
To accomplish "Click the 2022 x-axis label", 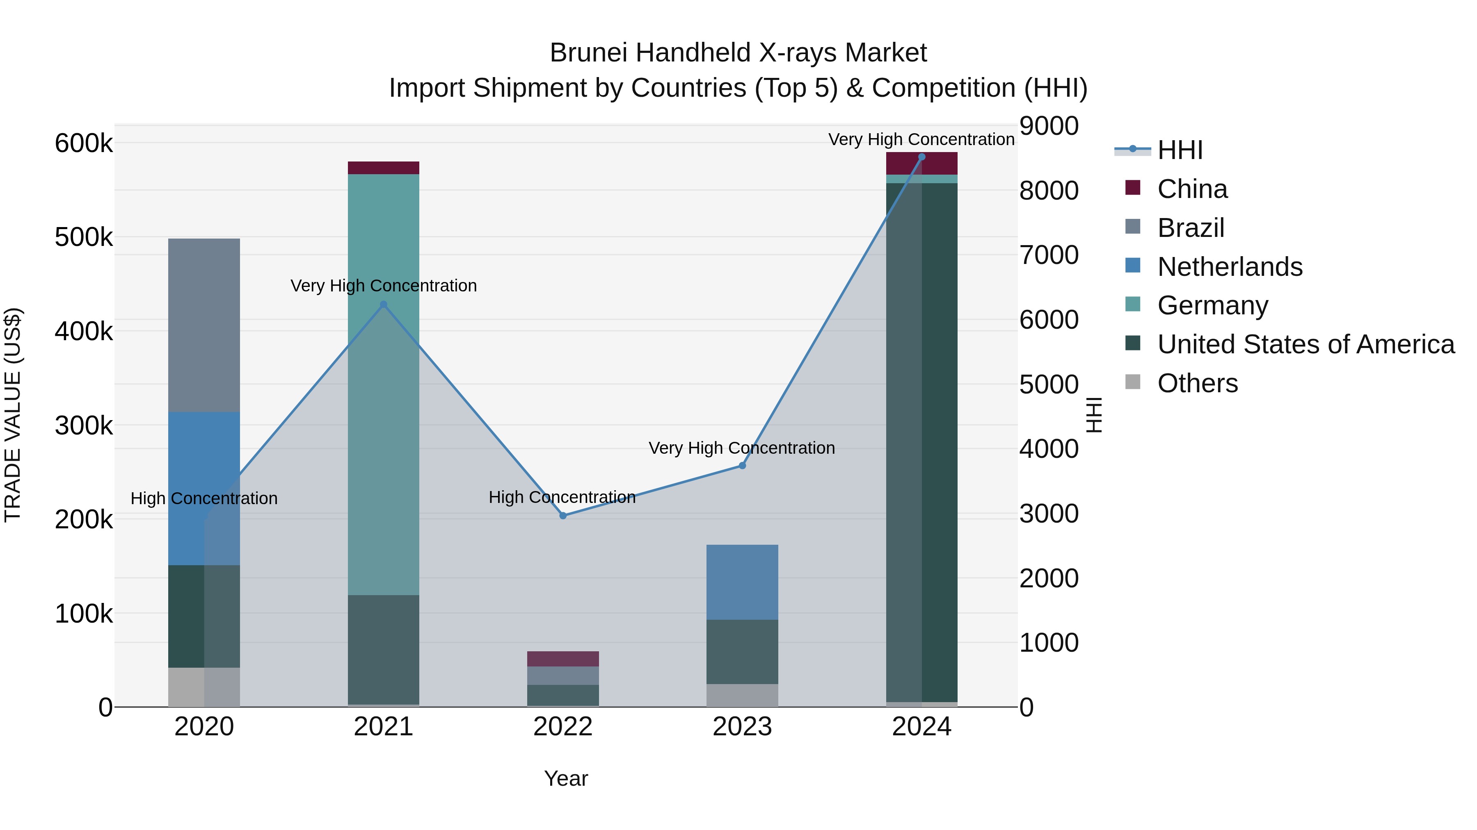I will [x=563, y=727].
